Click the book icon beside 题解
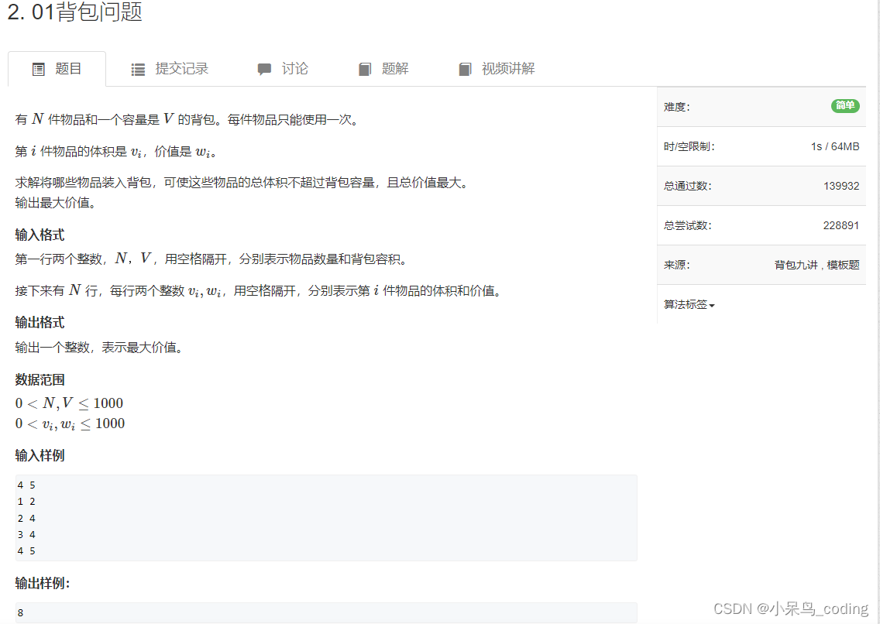 (364, 68)
